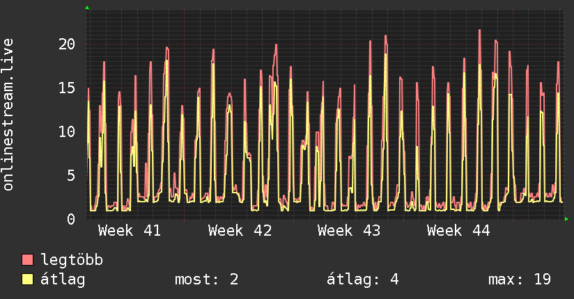Click the y-axis value 0
The image size is (574, 299).
[71, 219]
